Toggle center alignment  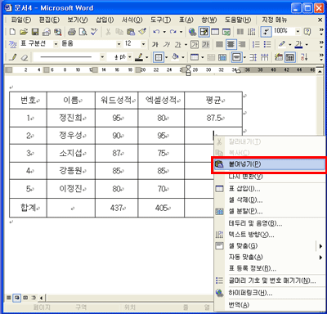[x=231, y=44]
